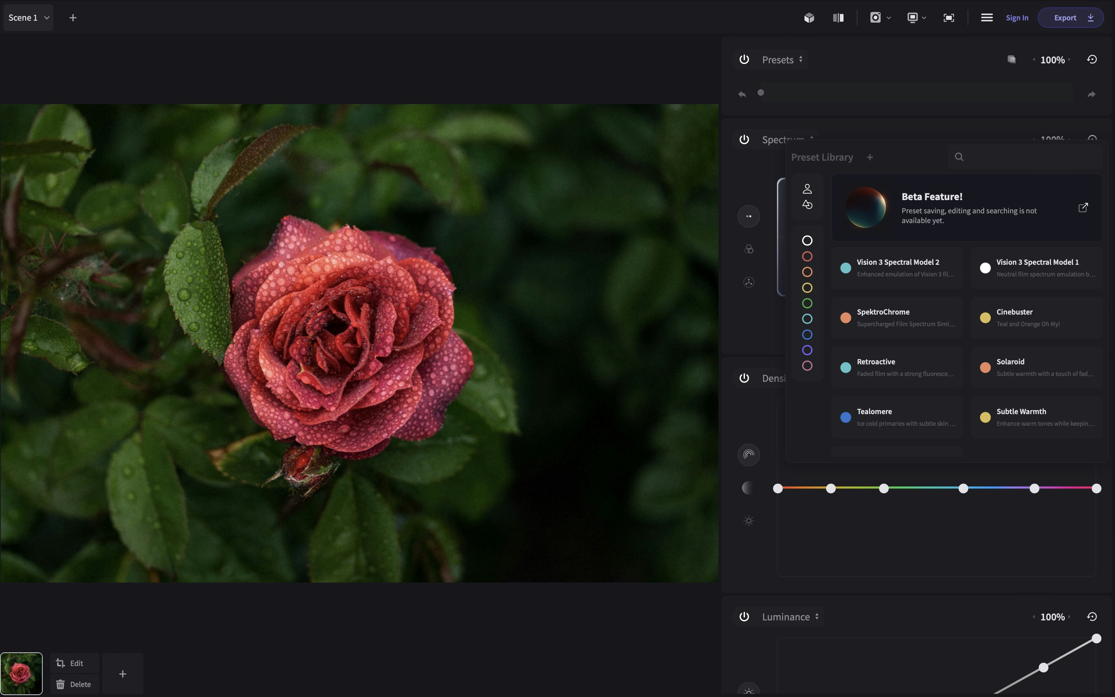Toggle Presets panel power button
1115x697 pixels.
(744, 59)
